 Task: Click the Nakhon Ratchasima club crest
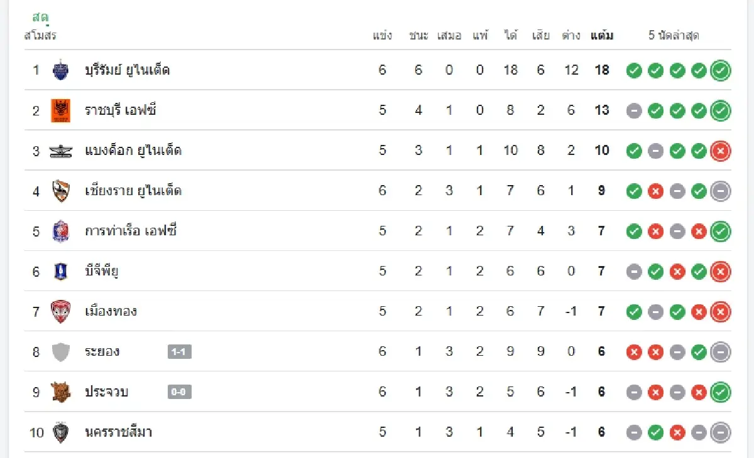coord(60,432)
